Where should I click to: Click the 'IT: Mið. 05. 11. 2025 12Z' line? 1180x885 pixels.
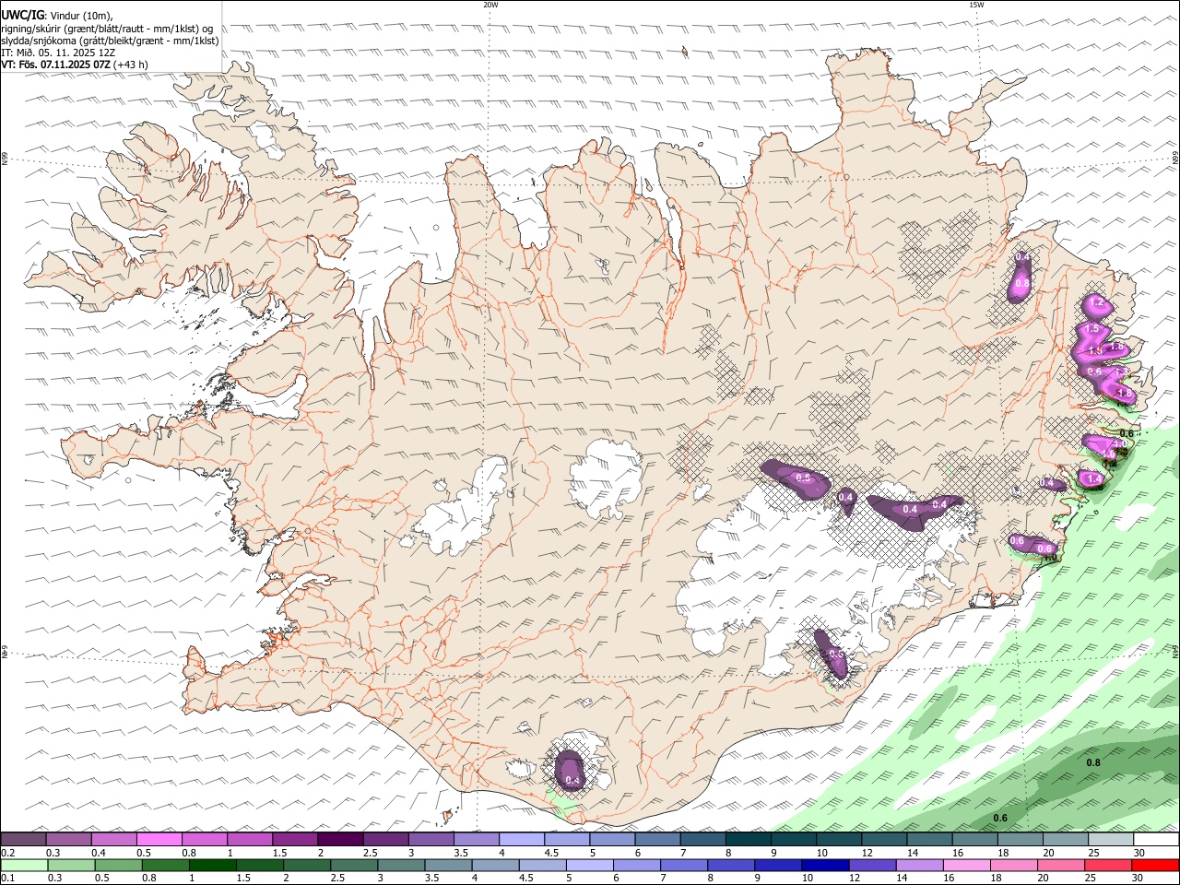[58, 53]
